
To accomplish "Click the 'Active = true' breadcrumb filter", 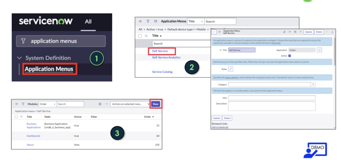I will pos(155,29).
